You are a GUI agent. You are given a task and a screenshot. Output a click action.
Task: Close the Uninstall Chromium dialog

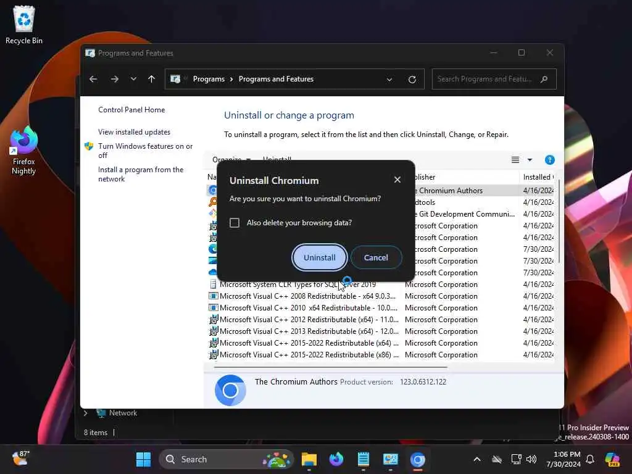click(x=397, y=180)
